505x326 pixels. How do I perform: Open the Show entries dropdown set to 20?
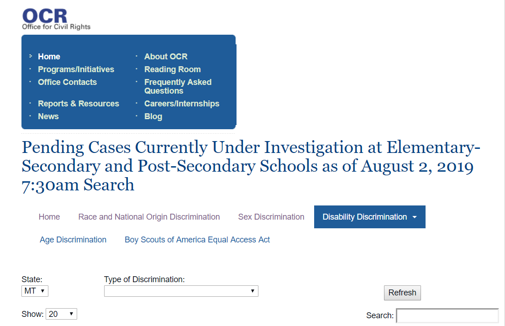(x=62, y=314)
